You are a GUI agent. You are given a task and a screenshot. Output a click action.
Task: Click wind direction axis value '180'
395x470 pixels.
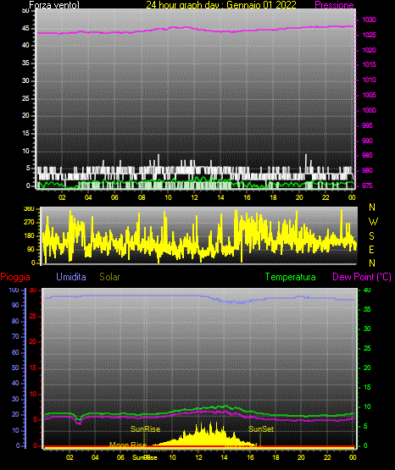[29, 236]
